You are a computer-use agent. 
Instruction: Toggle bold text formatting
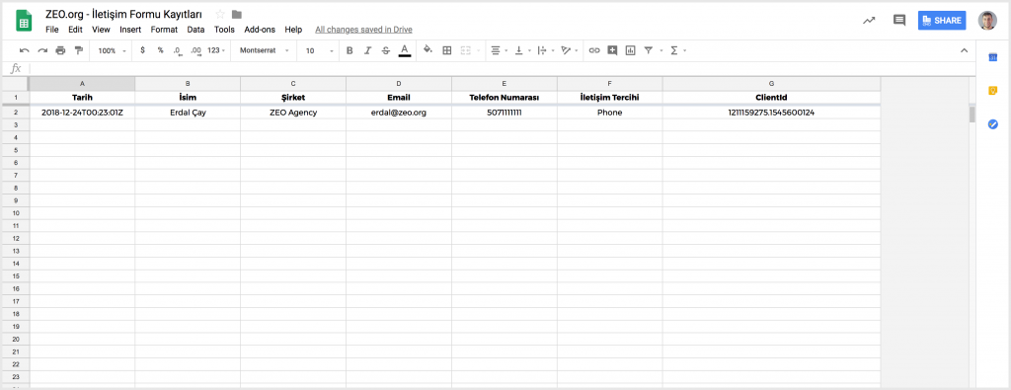click(350, 50)
